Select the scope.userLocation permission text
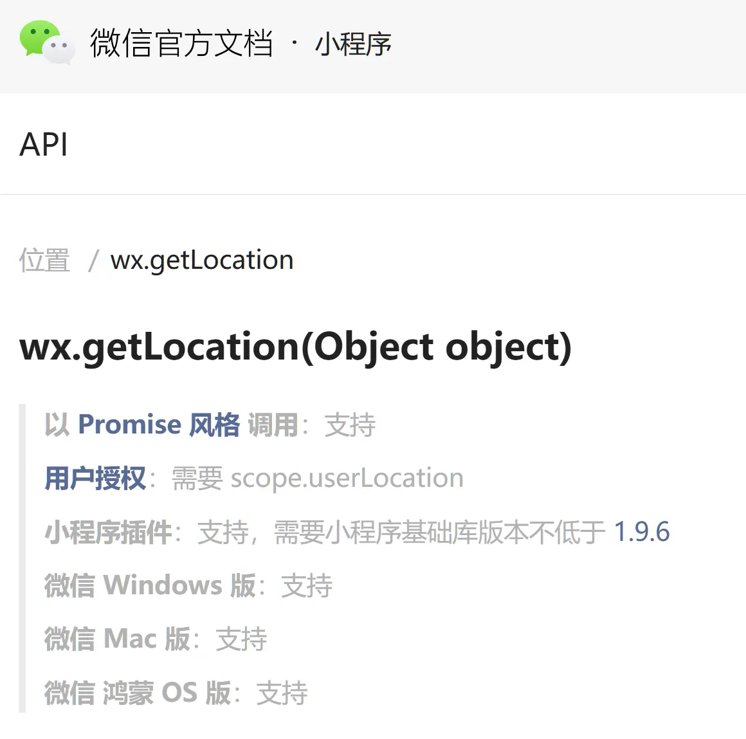The height and width of the screenshot is (739, 746). click(347, 478)
